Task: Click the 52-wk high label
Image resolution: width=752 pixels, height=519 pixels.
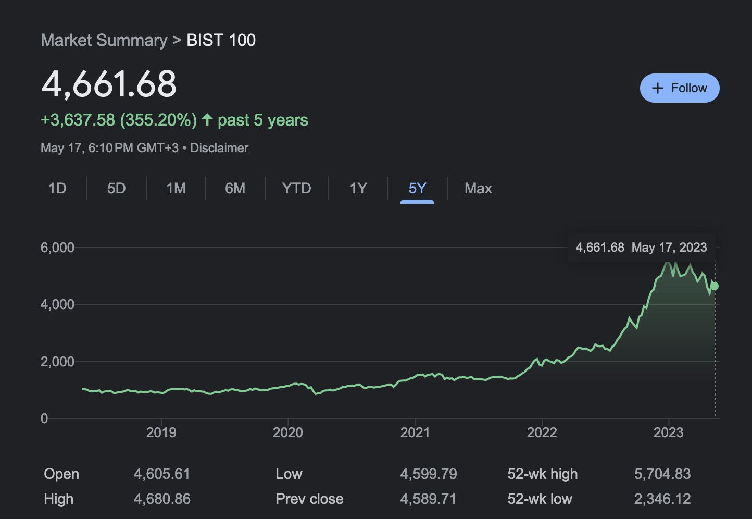Action: click(543, 474)
